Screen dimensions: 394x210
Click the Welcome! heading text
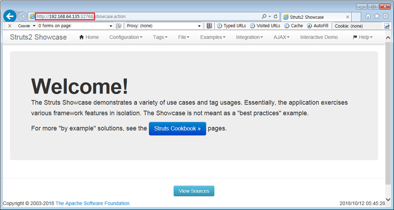pyautogui.click(x=79, y=86)
